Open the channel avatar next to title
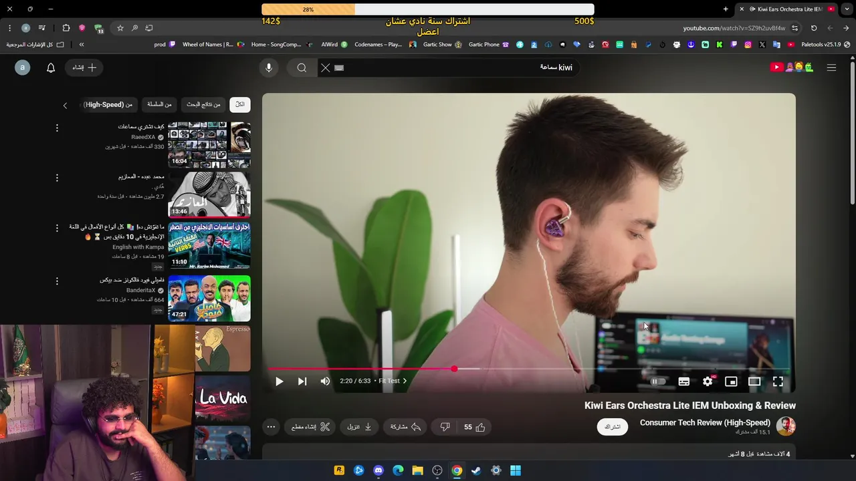This screenshot has height=481, width=856. coord(786,426)
